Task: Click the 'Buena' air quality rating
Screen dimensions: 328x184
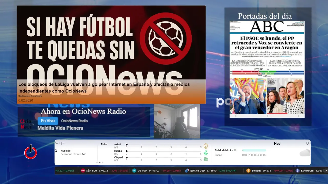Action: coord(218,155)
